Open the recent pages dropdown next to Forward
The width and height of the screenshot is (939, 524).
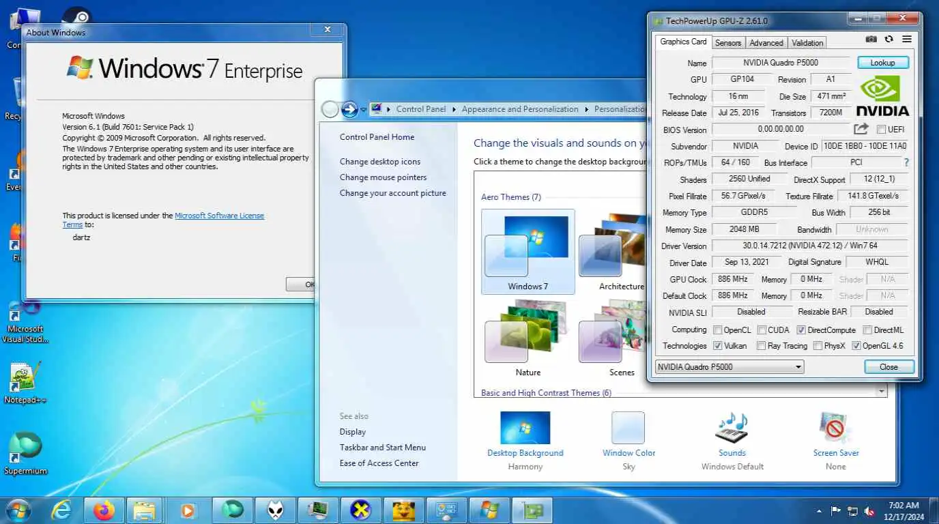(x=364, y=109)
